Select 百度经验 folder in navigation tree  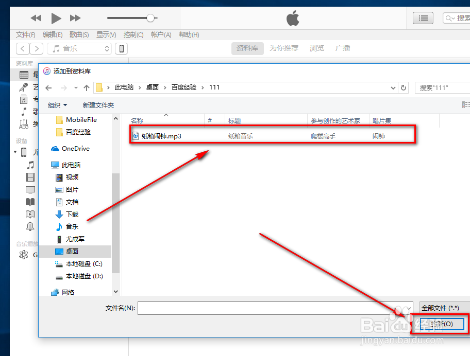[x=74, y=132]
